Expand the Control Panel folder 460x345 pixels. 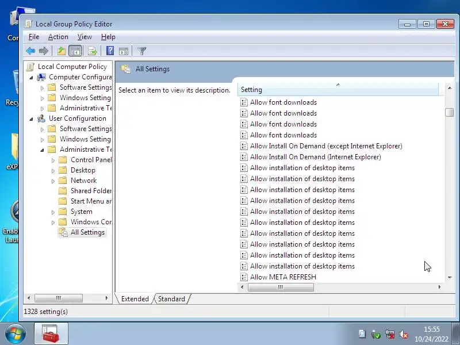53,160
